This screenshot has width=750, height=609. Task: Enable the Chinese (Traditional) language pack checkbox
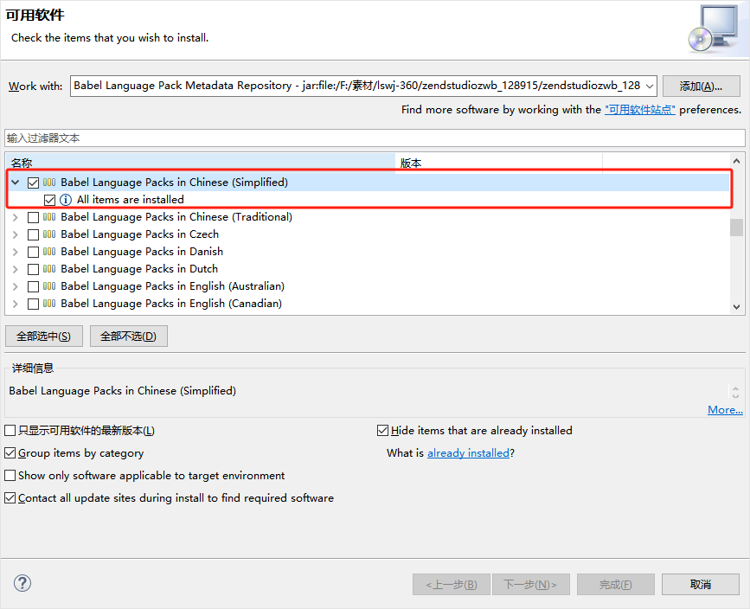coord(33,217)
